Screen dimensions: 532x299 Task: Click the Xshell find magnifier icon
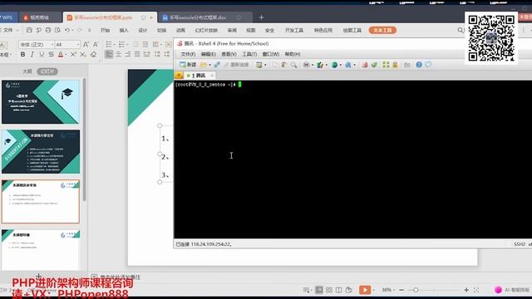tap(293, 65)
